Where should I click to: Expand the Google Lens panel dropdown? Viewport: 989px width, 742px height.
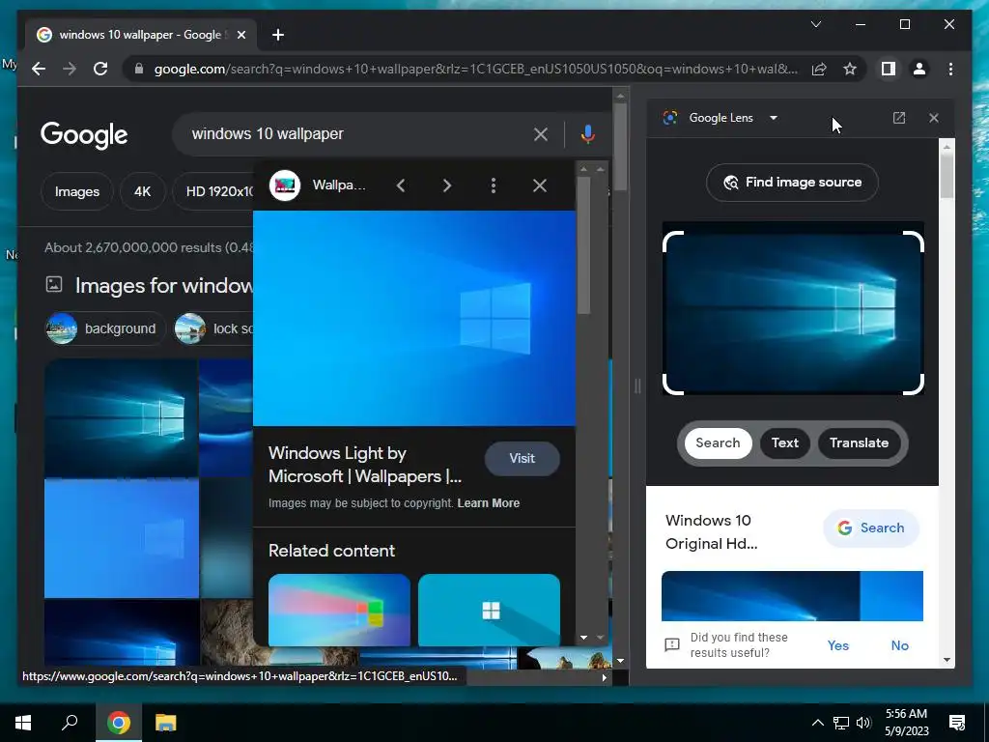tap(774, 118)
